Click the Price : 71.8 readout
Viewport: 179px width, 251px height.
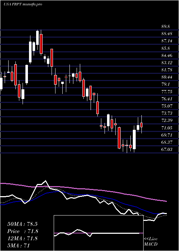(23, 231)
